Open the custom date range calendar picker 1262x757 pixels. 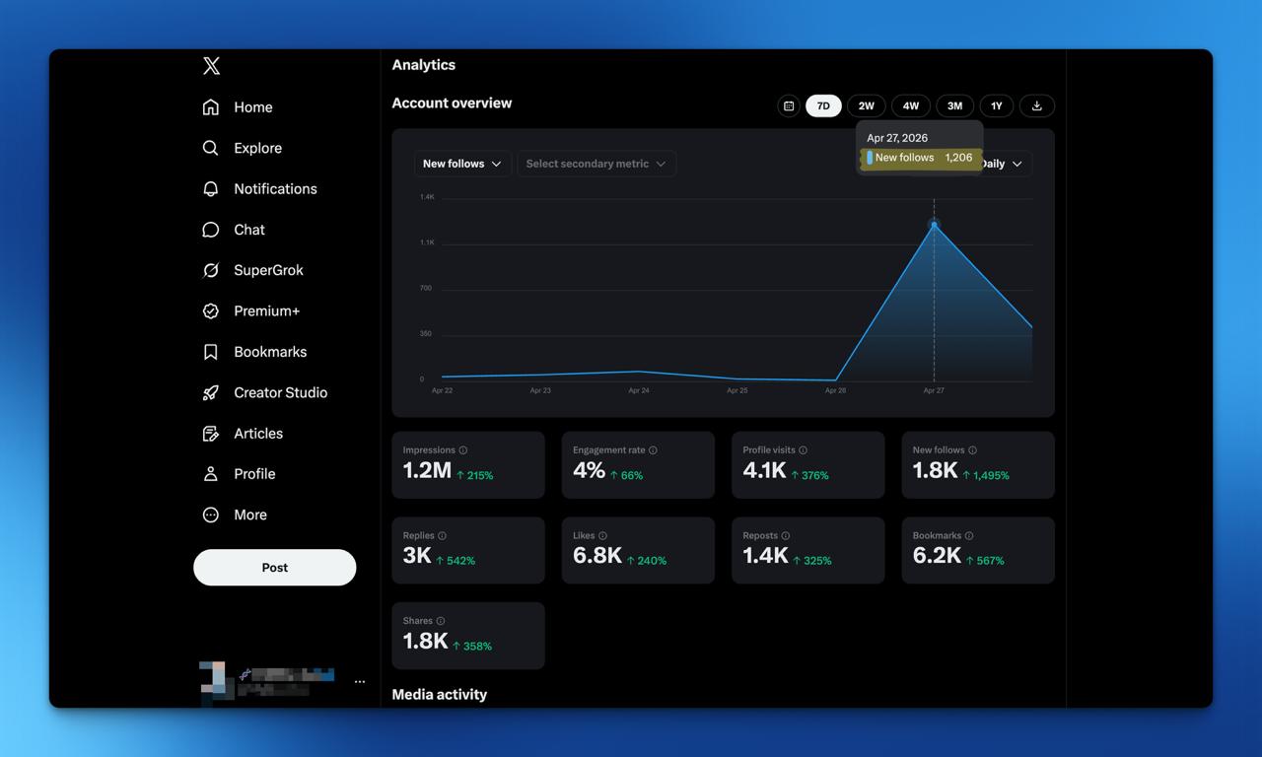pyautogui.click(x=788, y=105)
